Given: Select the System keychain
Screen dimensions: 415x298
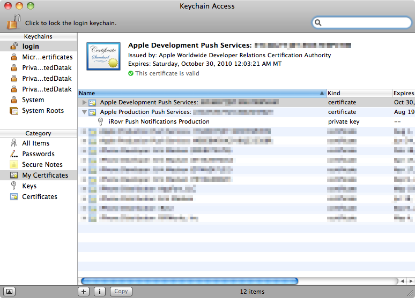Looking at the screenshot, I should pos(39,100).
